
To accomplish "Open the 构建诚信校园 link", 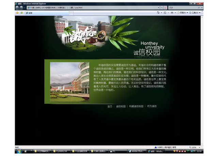I will pos(136,107).
